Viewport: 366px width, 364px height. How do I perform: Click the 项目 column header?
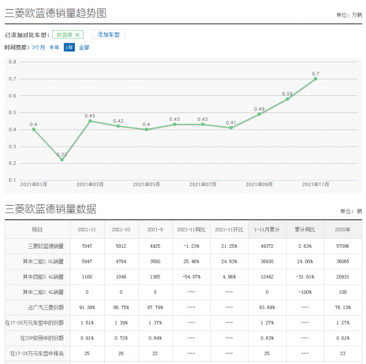point(37,230)
